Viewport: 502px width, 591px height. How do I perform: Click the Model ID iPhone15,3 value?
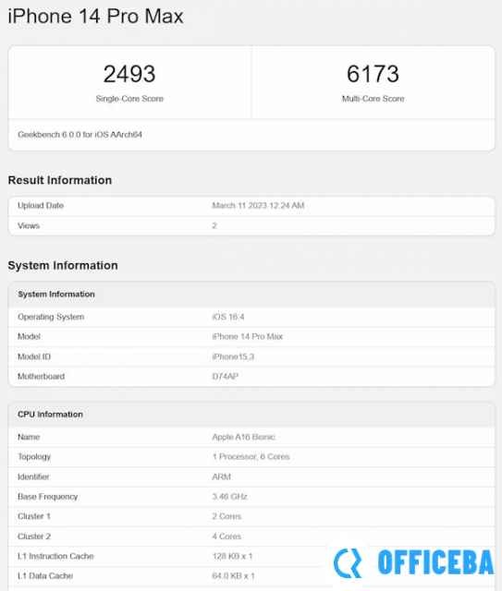tap(233, 356)
